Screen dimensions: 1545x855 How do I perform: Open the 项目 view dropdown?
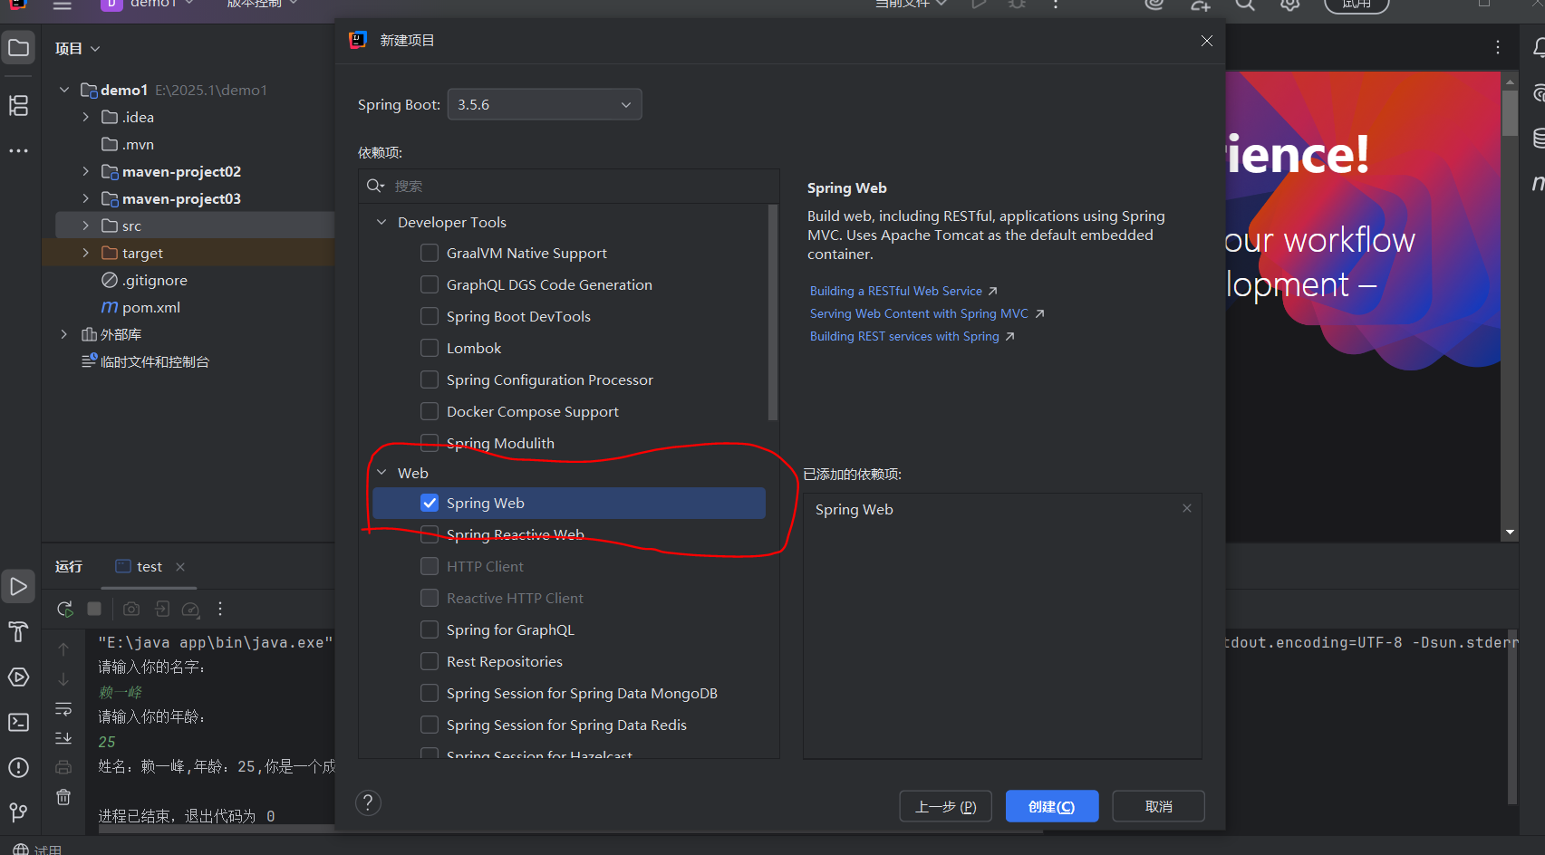coord(77,48)
